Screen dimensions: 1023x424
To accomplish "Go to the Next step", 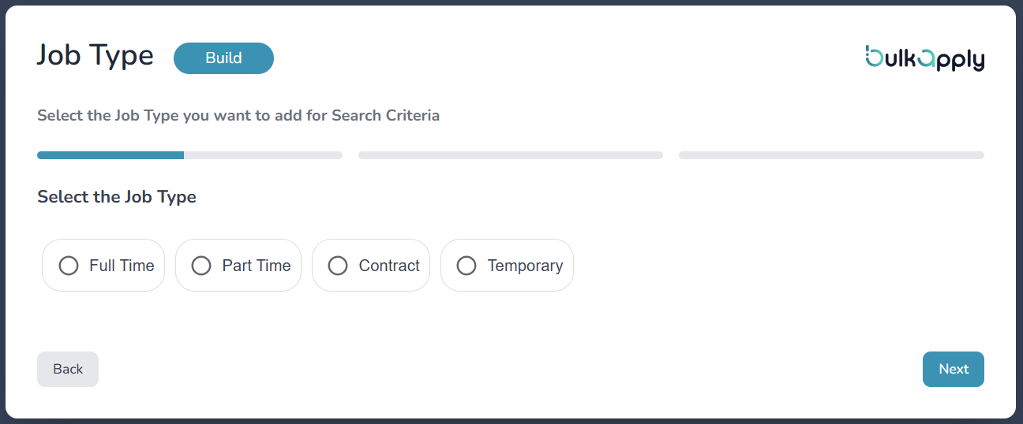I will (953, 369).
